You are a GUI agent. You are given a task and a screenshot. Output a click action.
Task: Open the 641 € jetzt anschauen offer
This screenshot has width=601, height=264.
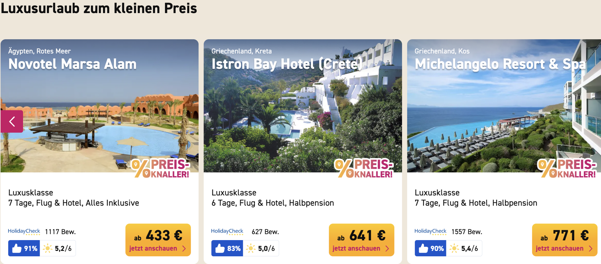click(361, 240)
